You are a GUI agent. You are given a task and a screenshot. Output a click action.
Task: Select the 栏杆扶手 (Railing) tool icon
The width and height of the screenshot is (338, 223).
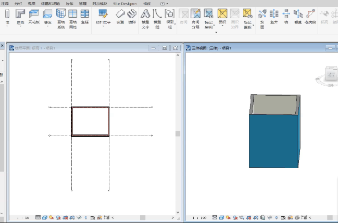103,14
